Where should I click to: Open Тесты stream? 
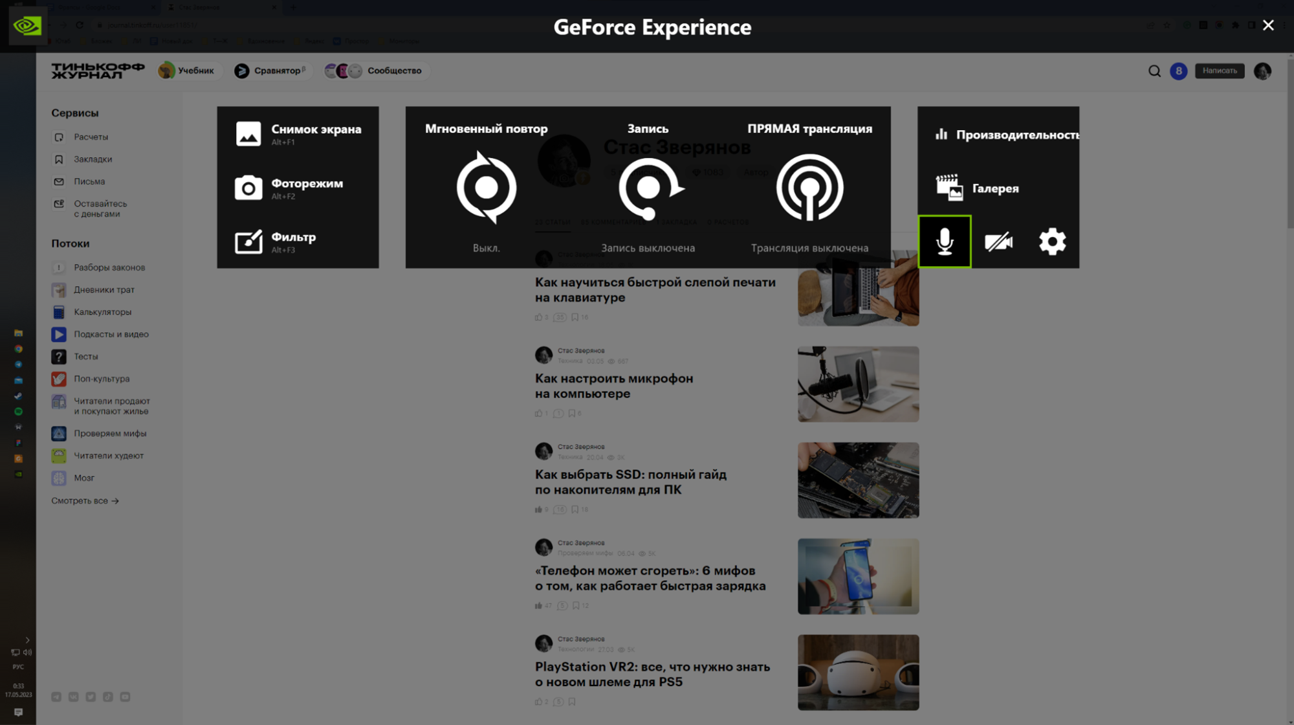(75, 357)
